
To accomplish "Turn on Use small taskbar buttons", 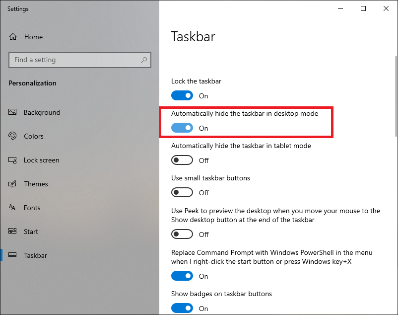I will click(x=182, y=192).
